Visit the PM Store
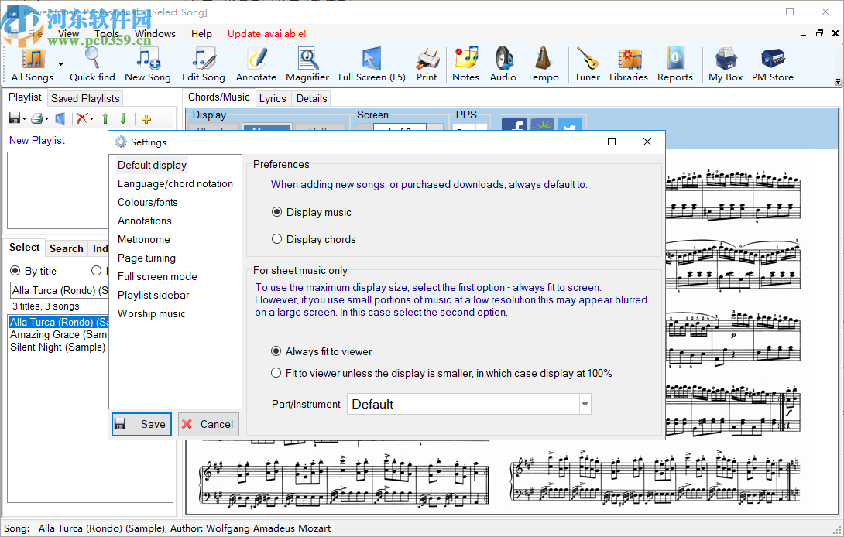The height and width of the screenshot is (537, 844). click(x=773, y=65)
